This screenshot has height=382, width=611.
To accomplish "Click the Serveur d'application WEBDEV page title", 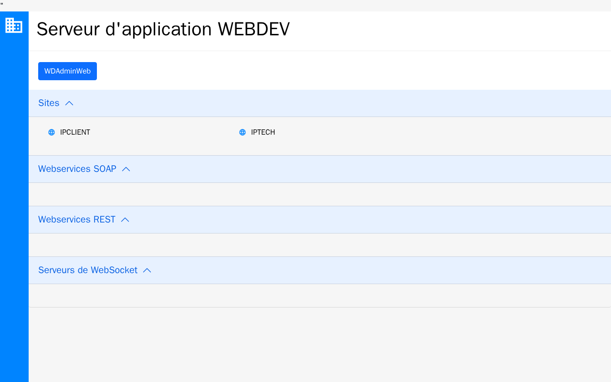I will (163, 29).
